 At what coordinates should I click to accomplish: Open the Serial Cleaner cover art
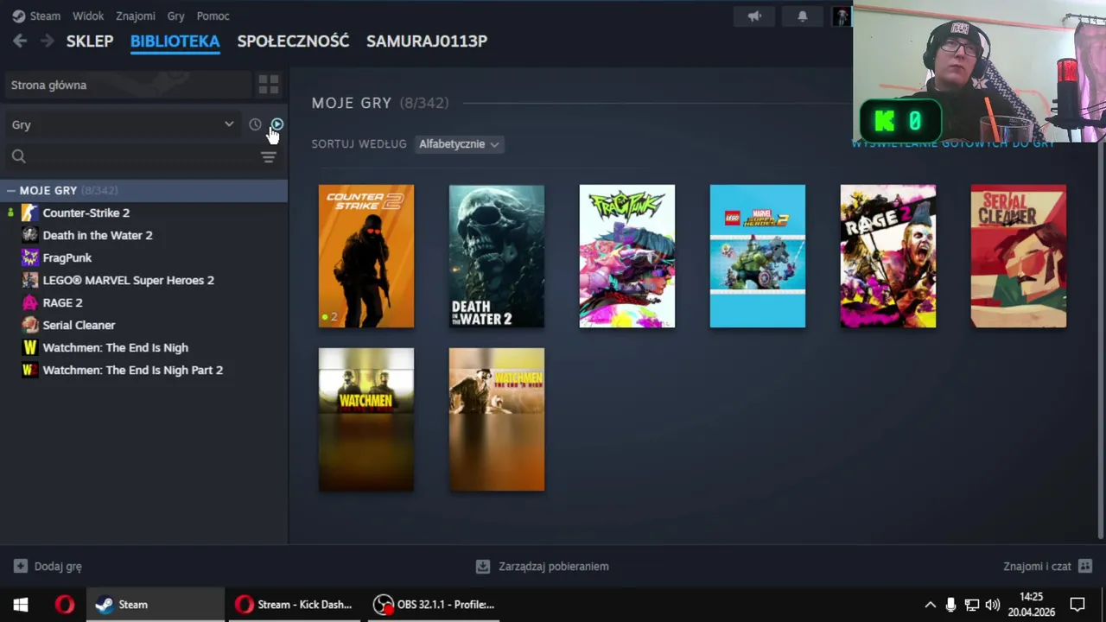(x=1019, y=257)
